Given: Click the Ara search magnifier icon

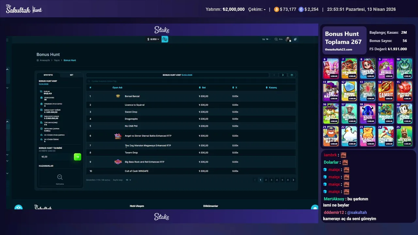Looking at the screenshot, I should tap(276, 39).
